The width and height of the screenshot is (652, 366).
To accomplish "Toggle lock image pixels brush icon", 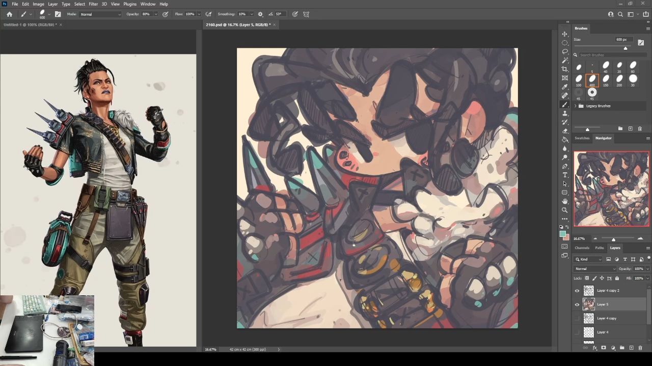I will click(594, 278).
